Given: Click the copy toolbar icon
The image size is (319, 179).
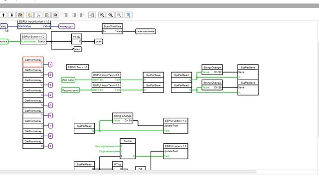Looking at the screenshot, I should 30,15.
